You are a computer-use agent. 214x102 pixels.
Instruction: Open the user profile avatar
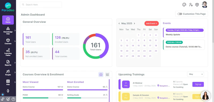click(x=204, y=5)
